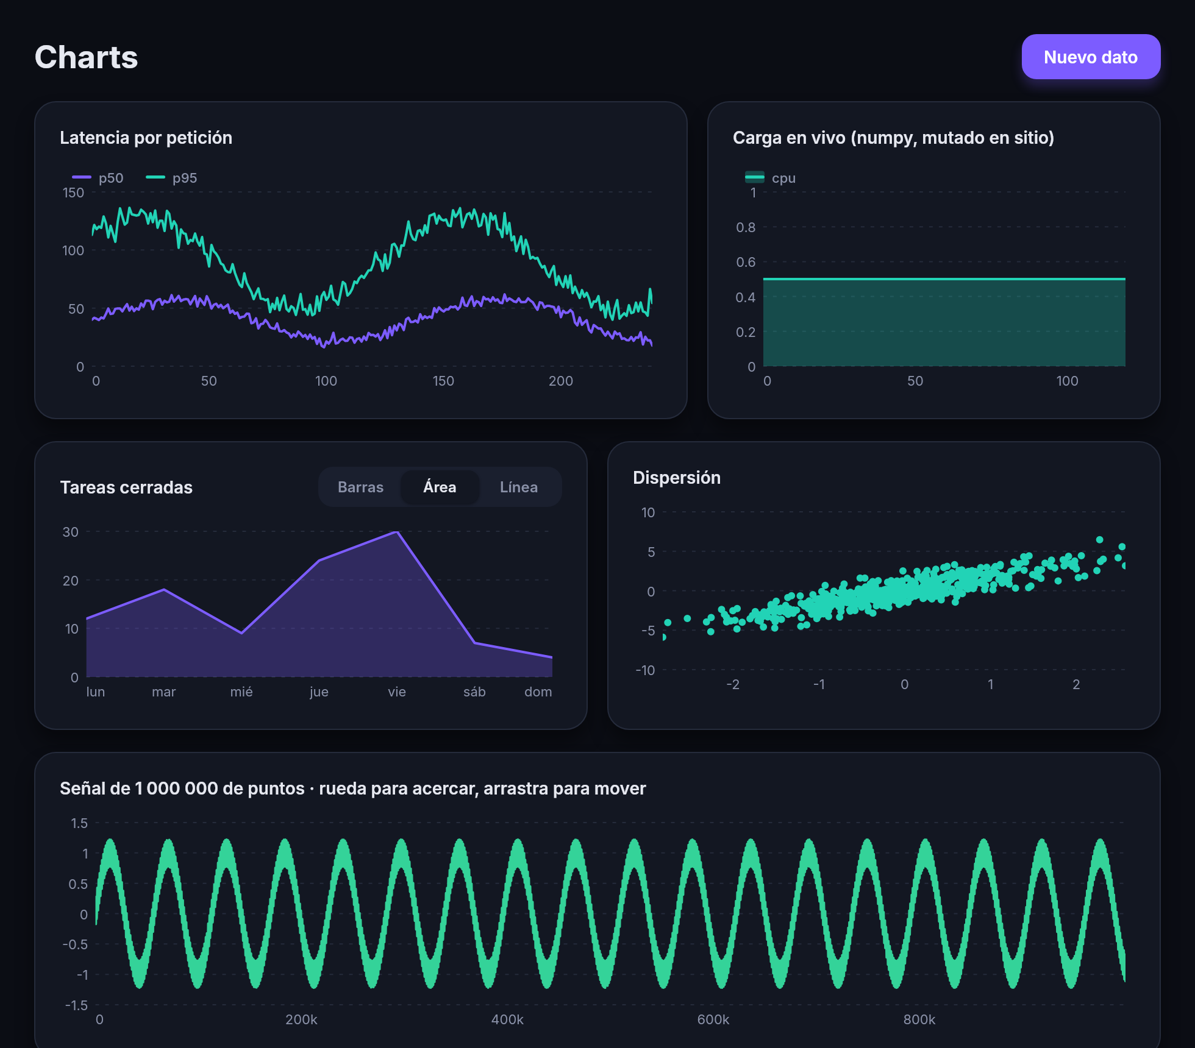Click the mié label on the axis
Screen dimensions: 1195x1048
(241, 692)
